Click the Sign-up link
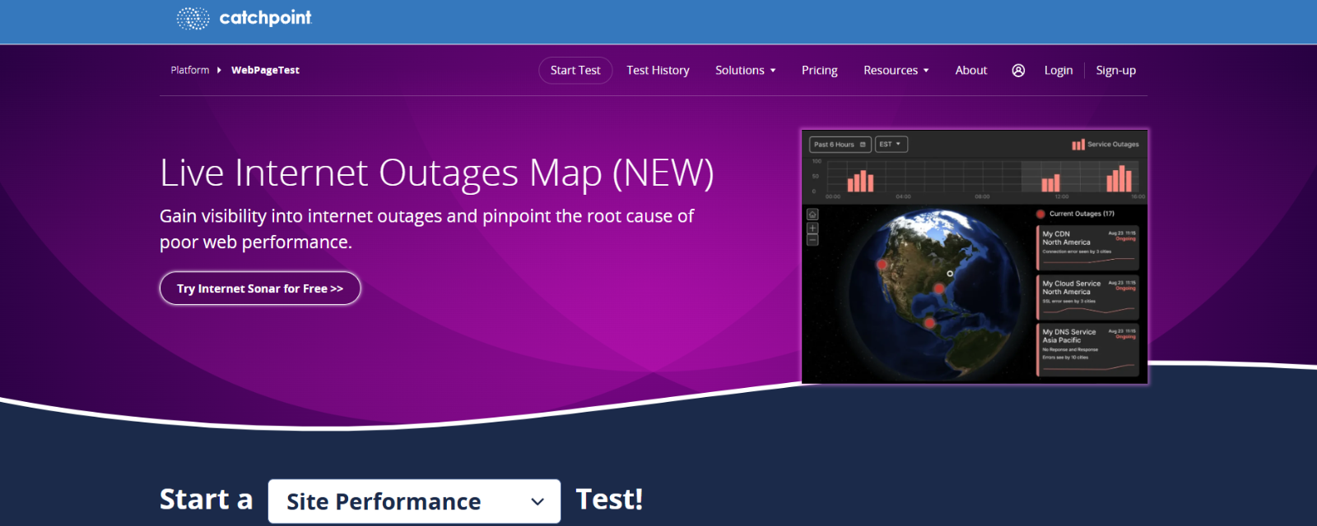Screen dimensions: 1317x526 click(1116, 71)
